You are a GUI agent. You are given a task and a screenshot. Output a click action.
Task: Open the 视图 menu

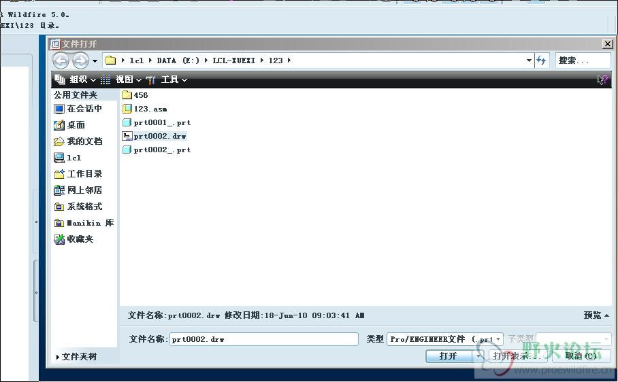pos(128,80)
